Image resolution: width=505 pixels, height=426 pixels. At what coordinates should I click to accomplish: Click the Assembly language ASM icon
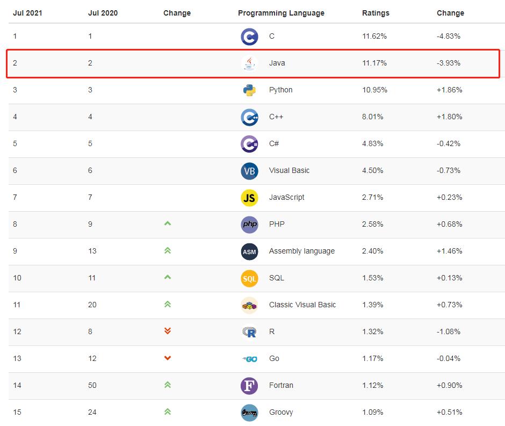point(249,251)
